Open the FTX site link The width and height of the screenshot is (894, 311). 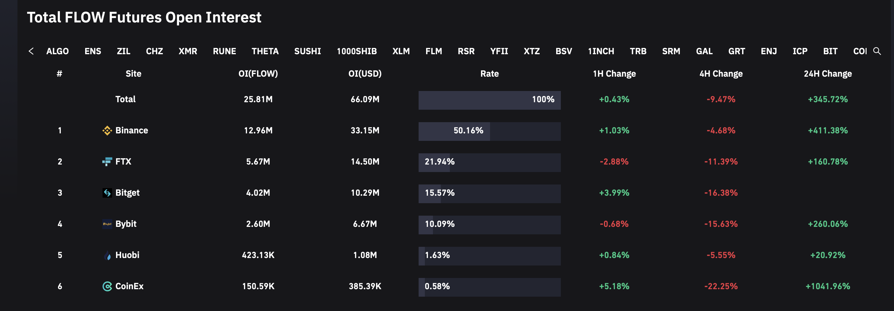tap(123, 162)
